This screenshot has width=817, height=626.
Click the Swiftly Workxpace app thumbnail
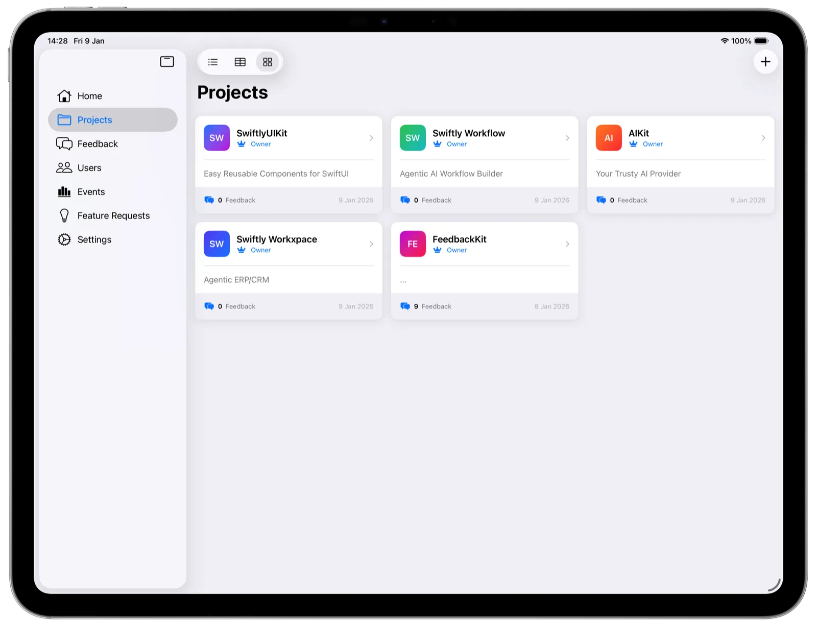pos(217,244)
